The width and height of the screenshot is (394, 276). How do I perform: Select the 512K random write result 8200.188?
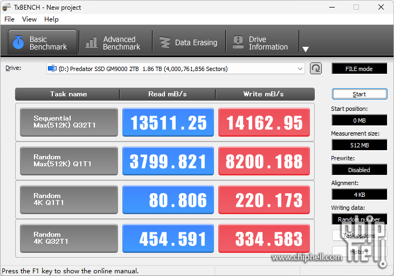coord(264,161)
